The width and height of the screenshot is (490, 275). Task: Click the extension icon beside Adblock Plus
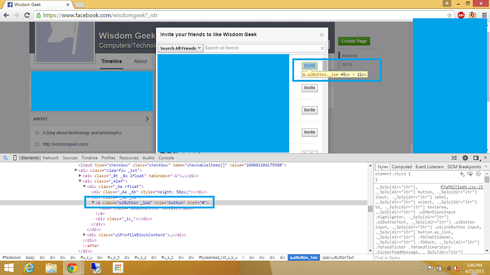click(x=473, y=16)
